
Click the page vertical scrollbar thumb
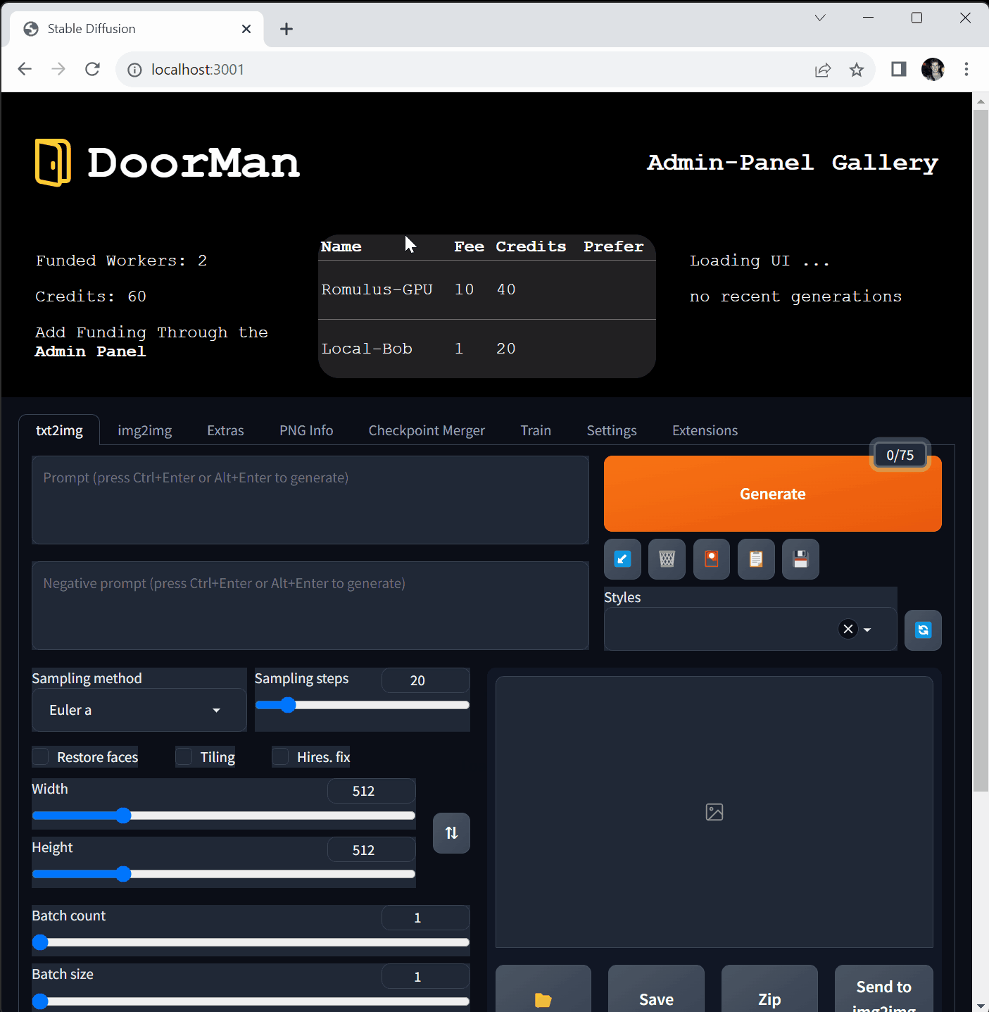point(981,451)
